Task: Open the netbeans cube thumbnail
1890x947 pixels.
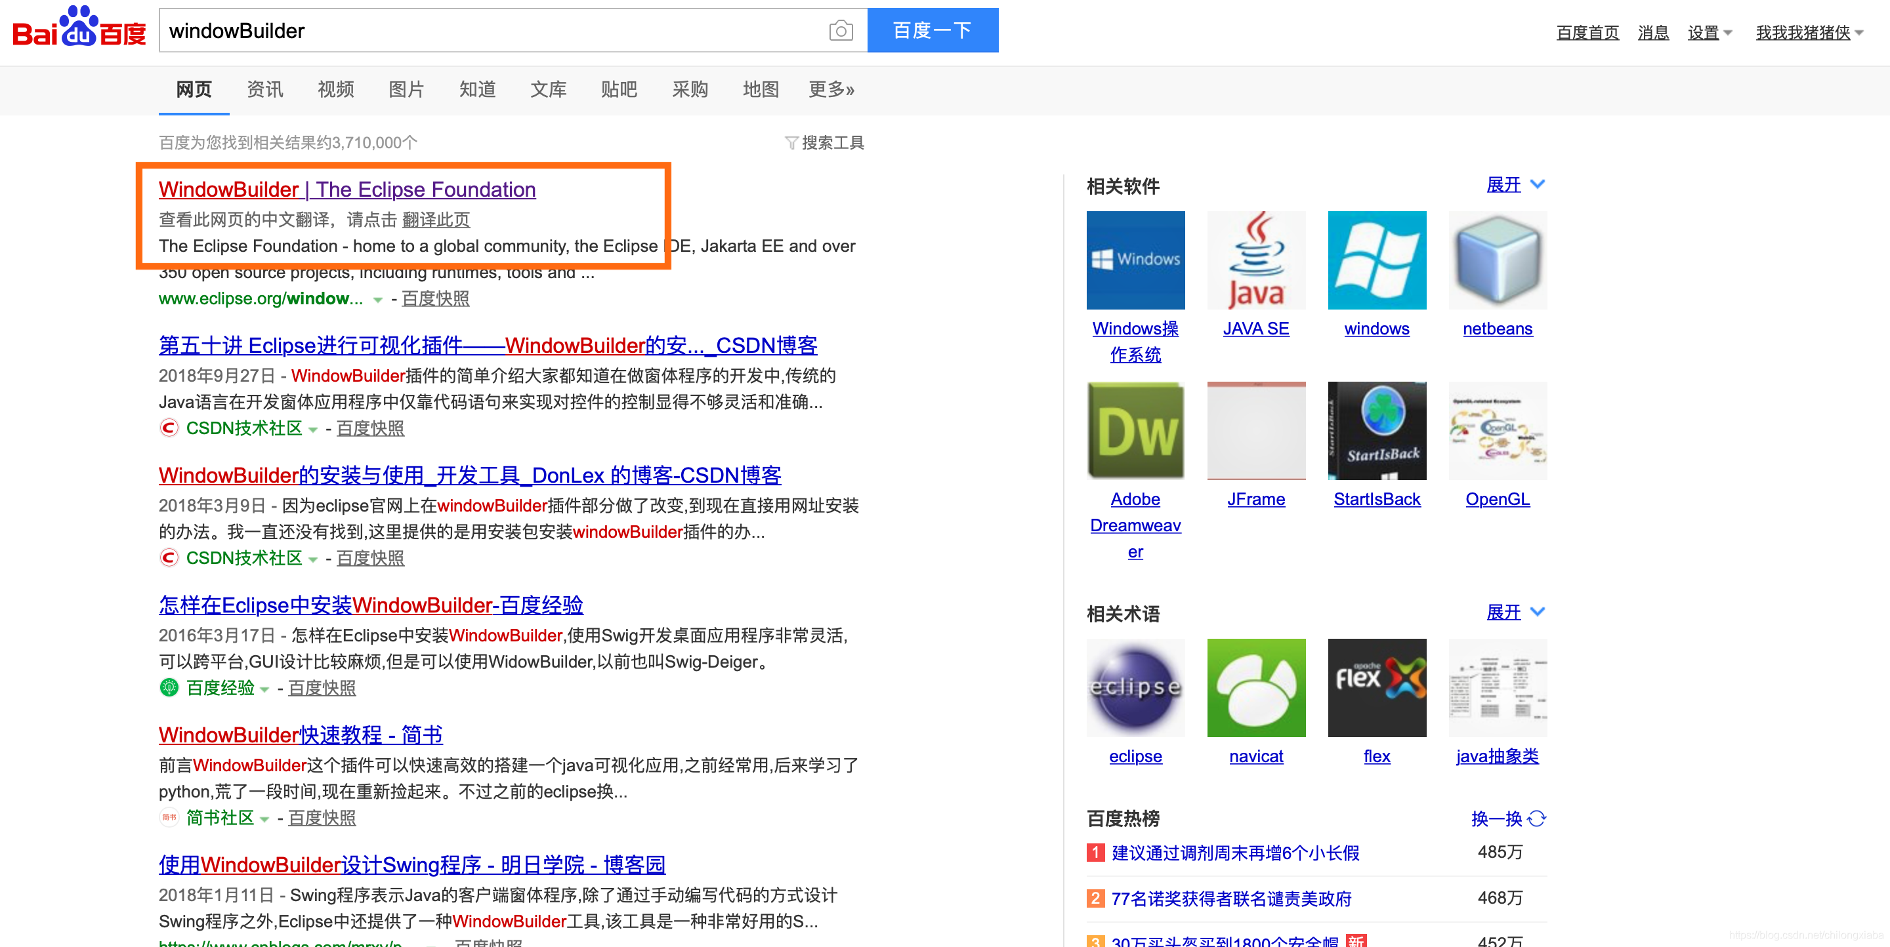Action: pos(1498,260)
